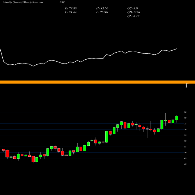Image resolution: width=195 pixels, height=195 pixels.
Task: Click the most recent green monthly candlestick
Action: pyautogui.click(x=177, y=118)
